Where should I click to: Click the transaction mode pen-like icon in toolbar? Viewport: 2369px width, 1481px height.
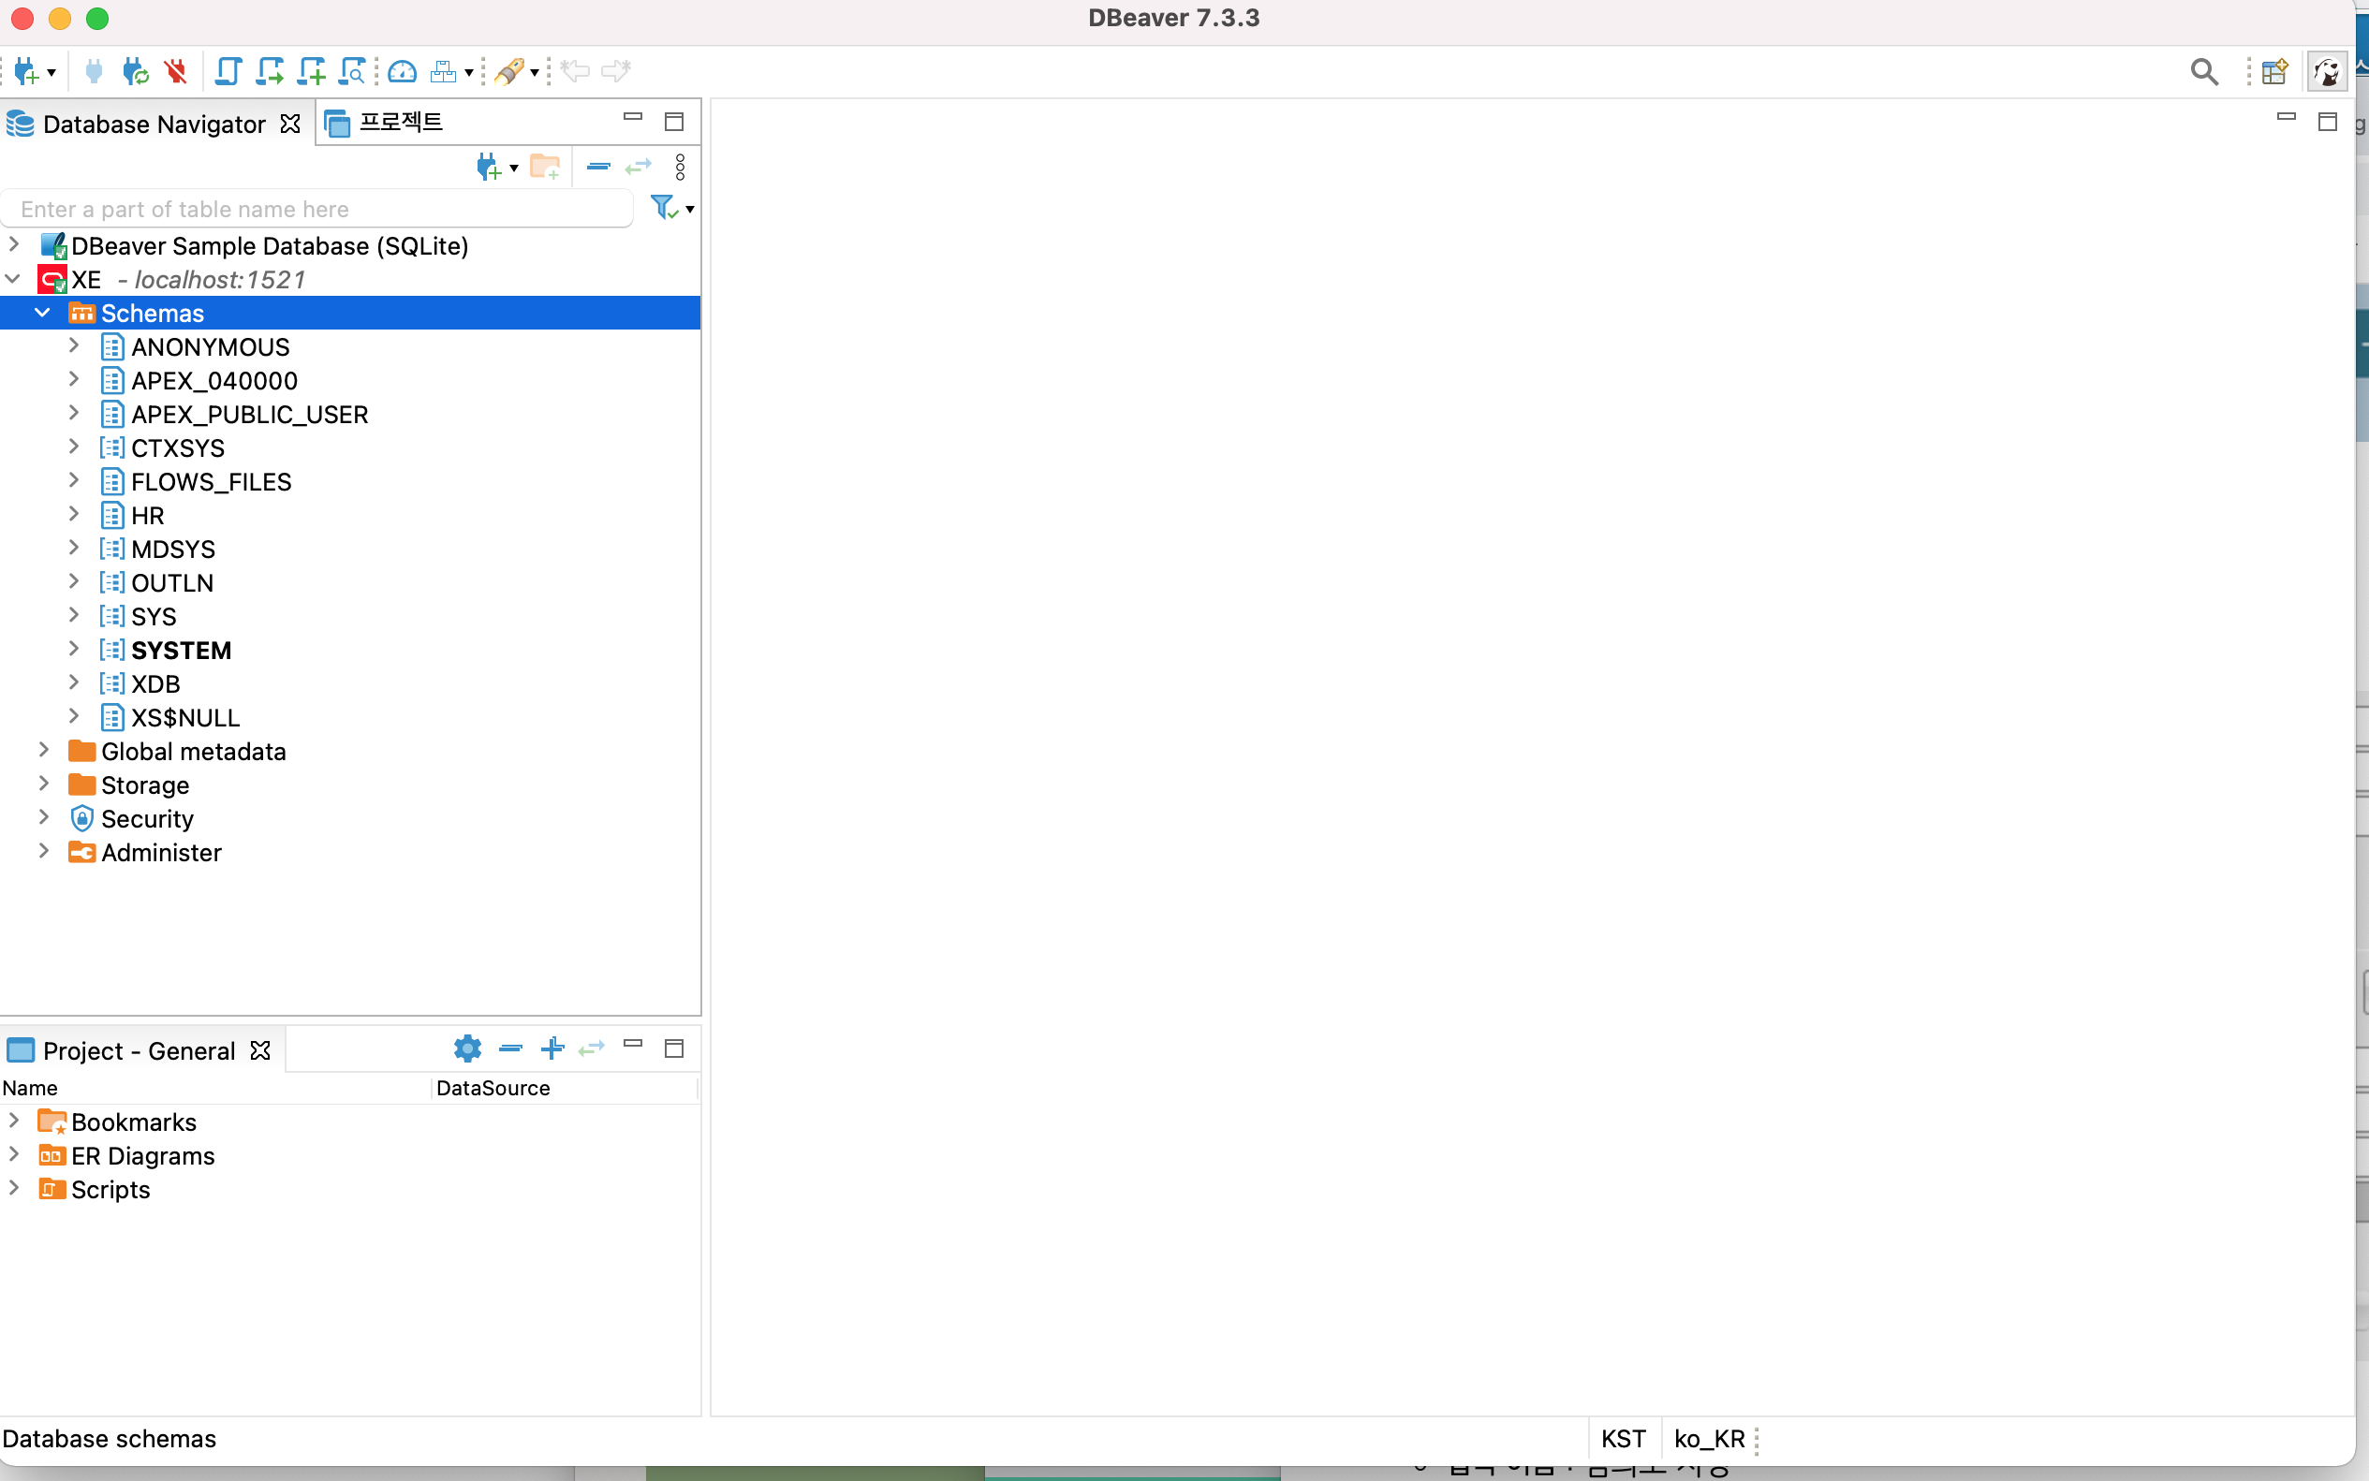click(x=508, y=71)
